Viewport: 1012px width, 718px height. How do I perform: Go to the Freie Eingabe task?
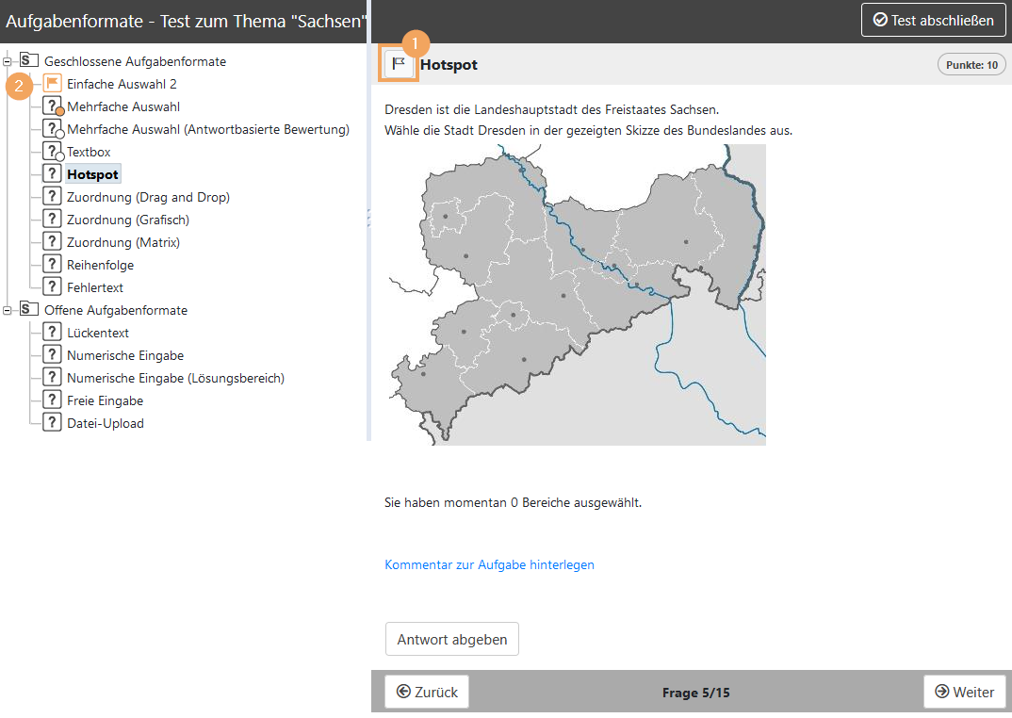pyautogui.click(x=105, y=400)
